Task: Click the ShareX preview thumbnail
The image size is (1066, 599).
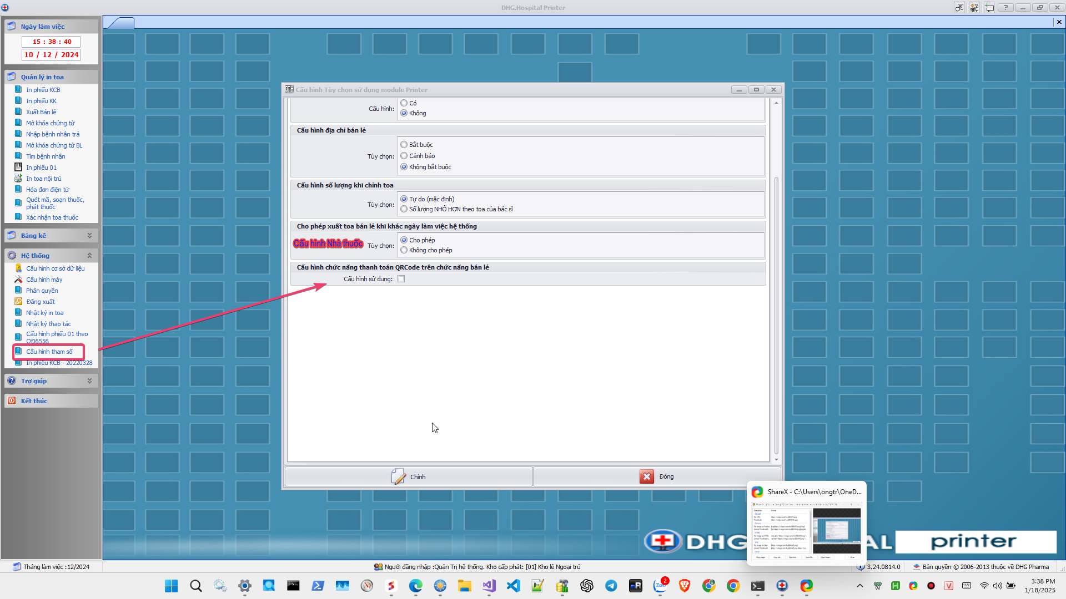Action: pos(807,531)
